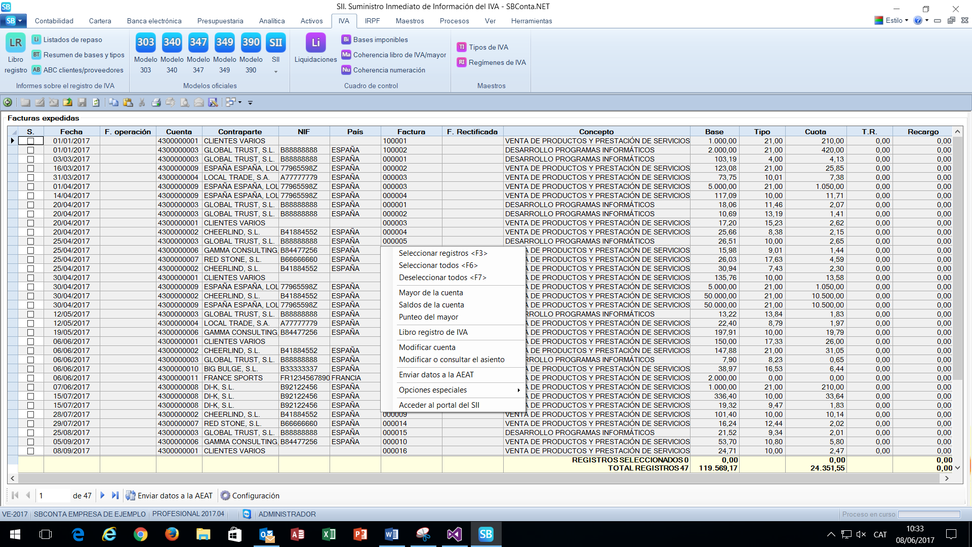Open the Modelo 347 icon
The image size is (972, 547).
198,43
